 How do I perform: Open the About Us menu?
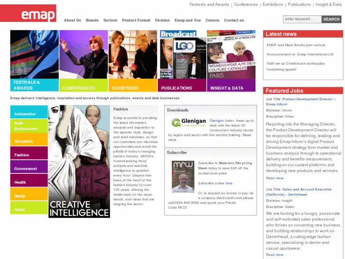(x=73, y=20)
